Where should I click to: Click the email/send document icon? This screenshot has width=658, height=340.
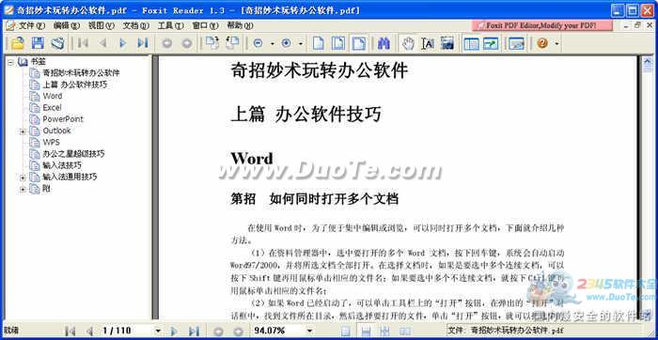517,43
